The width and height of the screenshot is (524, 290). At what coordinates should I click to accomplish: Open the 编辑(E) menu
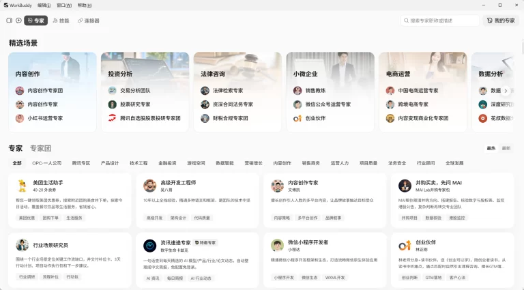pyautogui.click(x=44, y=5)
